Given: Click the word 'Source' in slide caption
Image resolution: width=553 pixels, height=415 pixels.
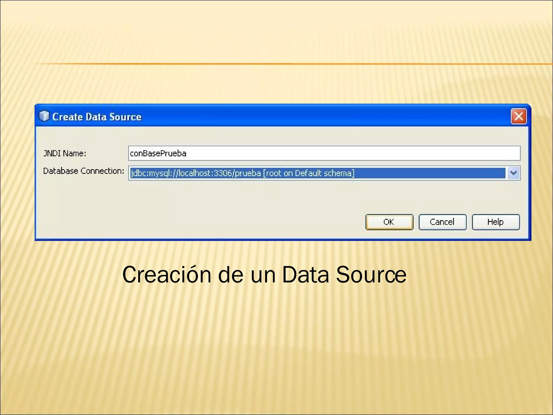Looking at the screenshot, I should point(371,275).
